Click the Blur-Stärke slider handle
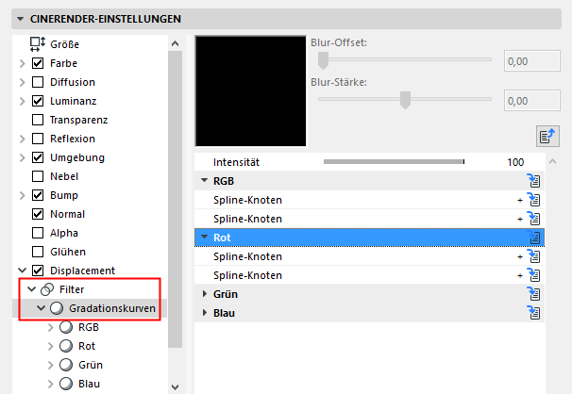This screenshot has height=394, width=572. click(x=405, y=100)
